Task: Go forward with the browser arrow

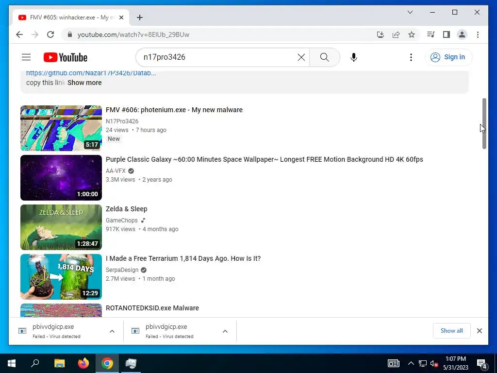Action: click(35, 34)
